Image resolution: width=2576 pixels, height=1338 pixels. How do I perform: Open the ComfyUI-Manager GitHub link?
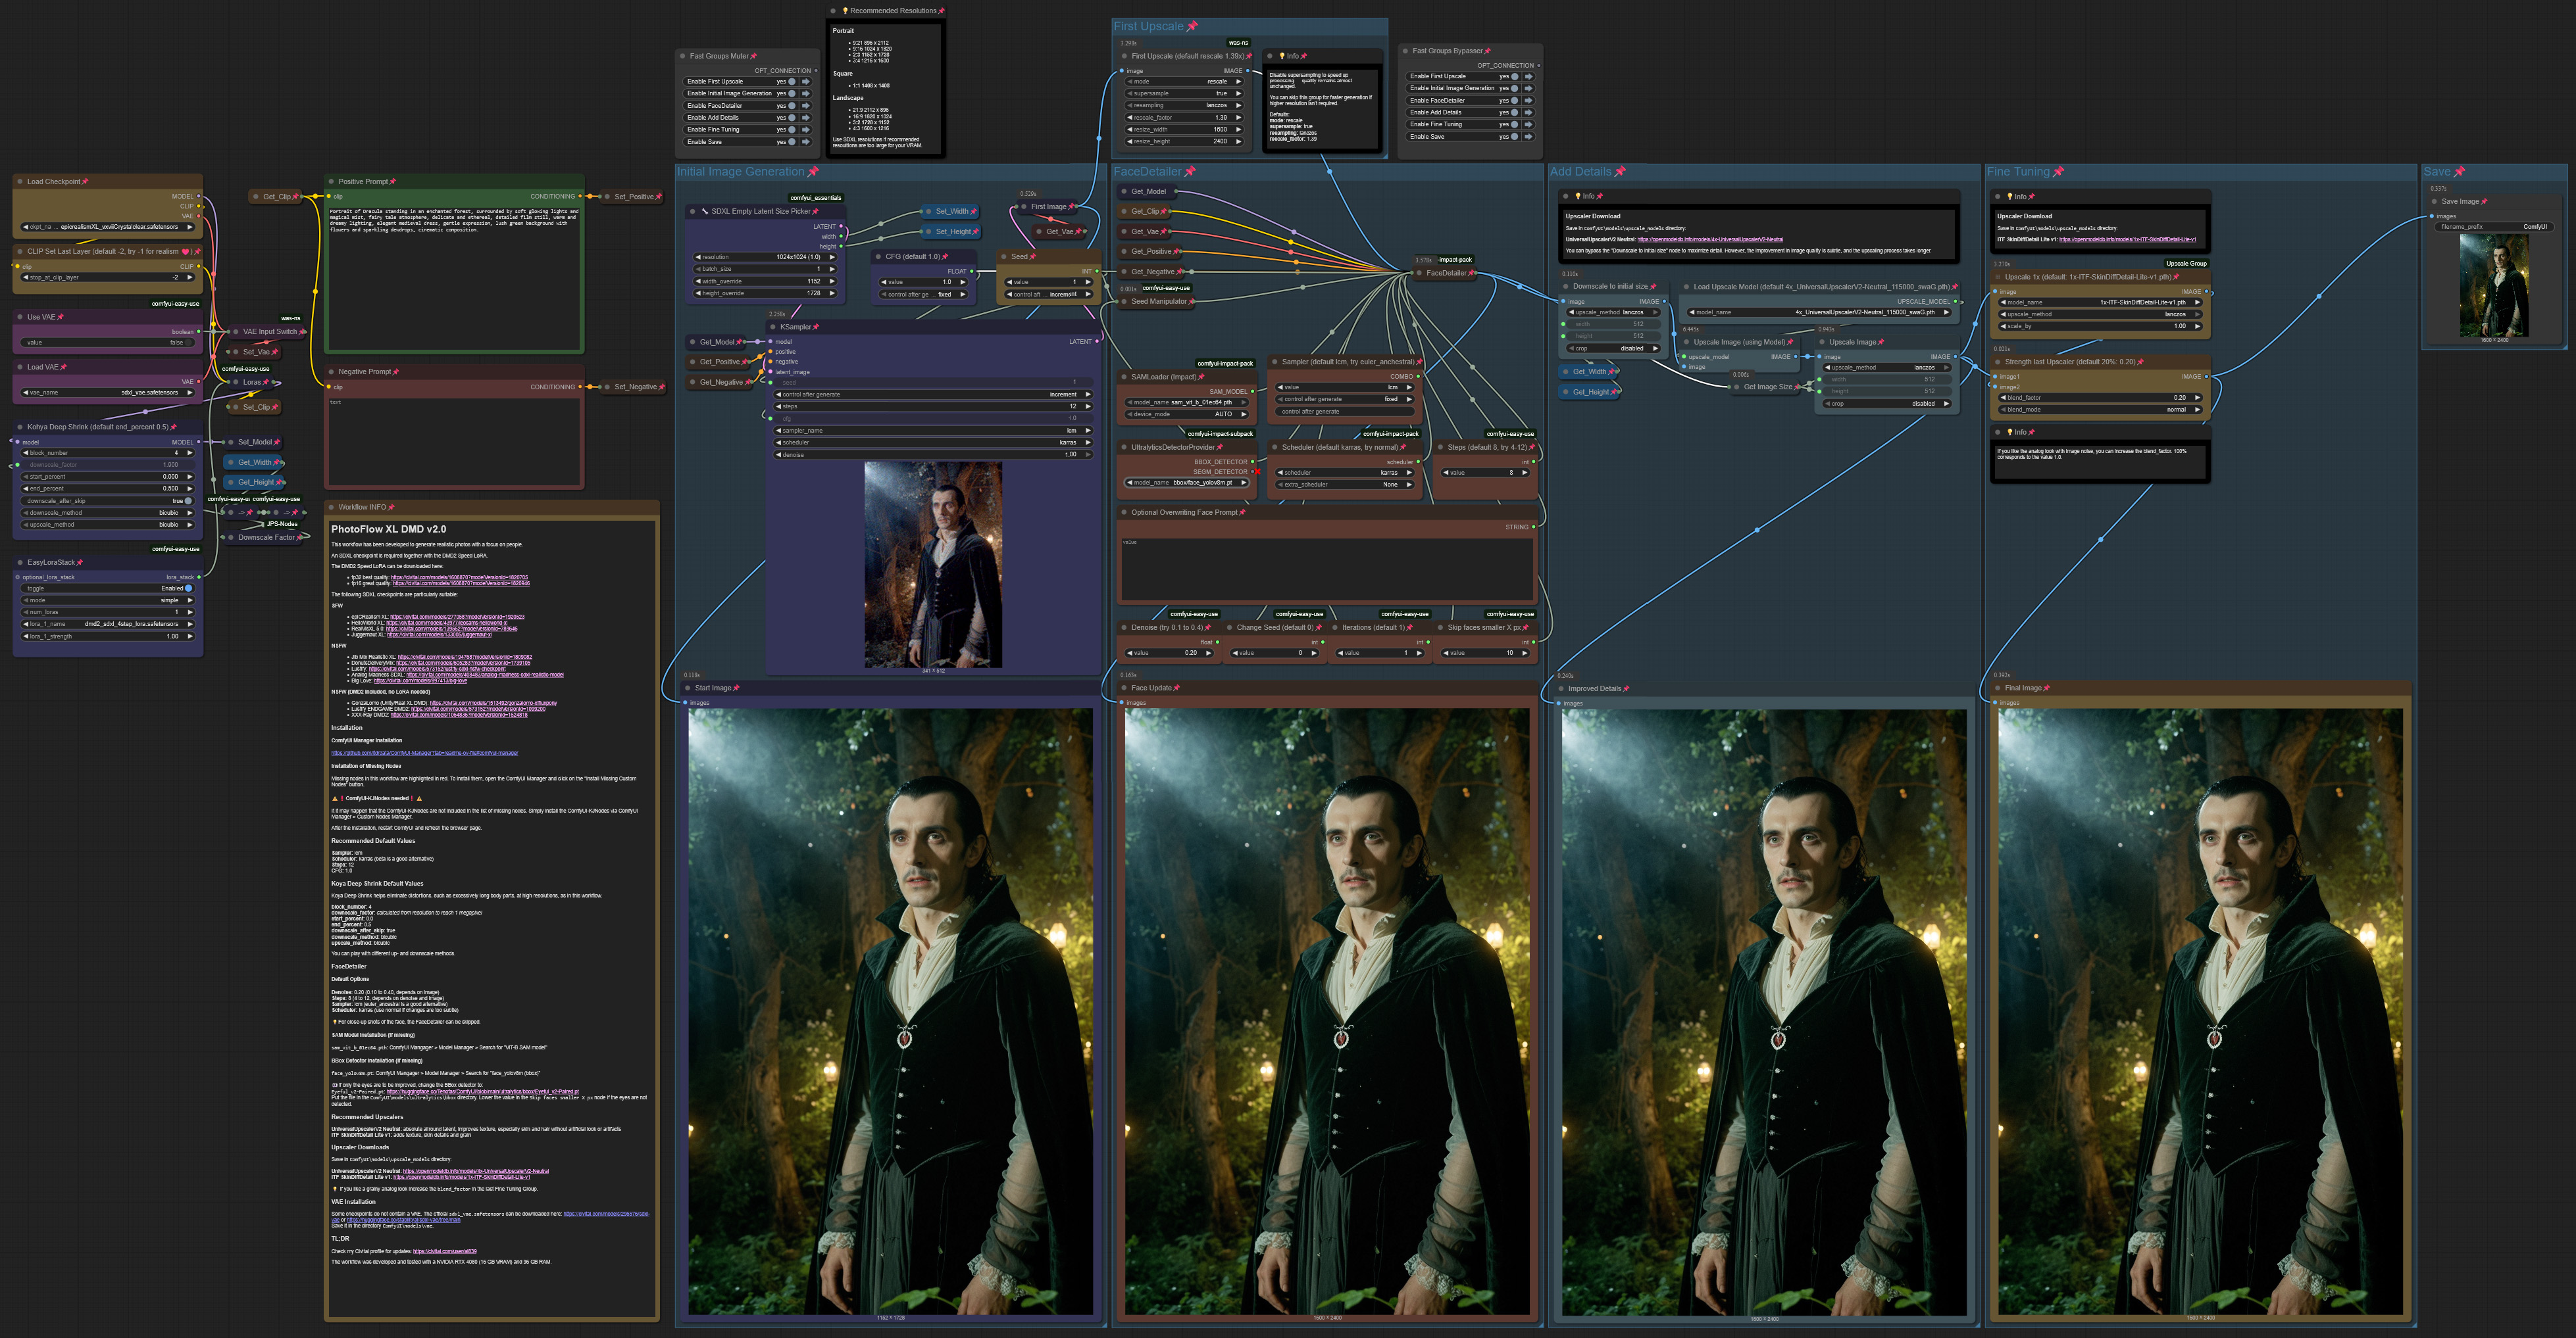(x=424, y=753)
